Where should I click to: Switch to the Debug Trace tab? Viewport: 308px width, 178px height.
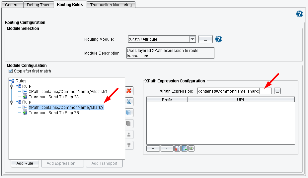[x=38, y=5]
